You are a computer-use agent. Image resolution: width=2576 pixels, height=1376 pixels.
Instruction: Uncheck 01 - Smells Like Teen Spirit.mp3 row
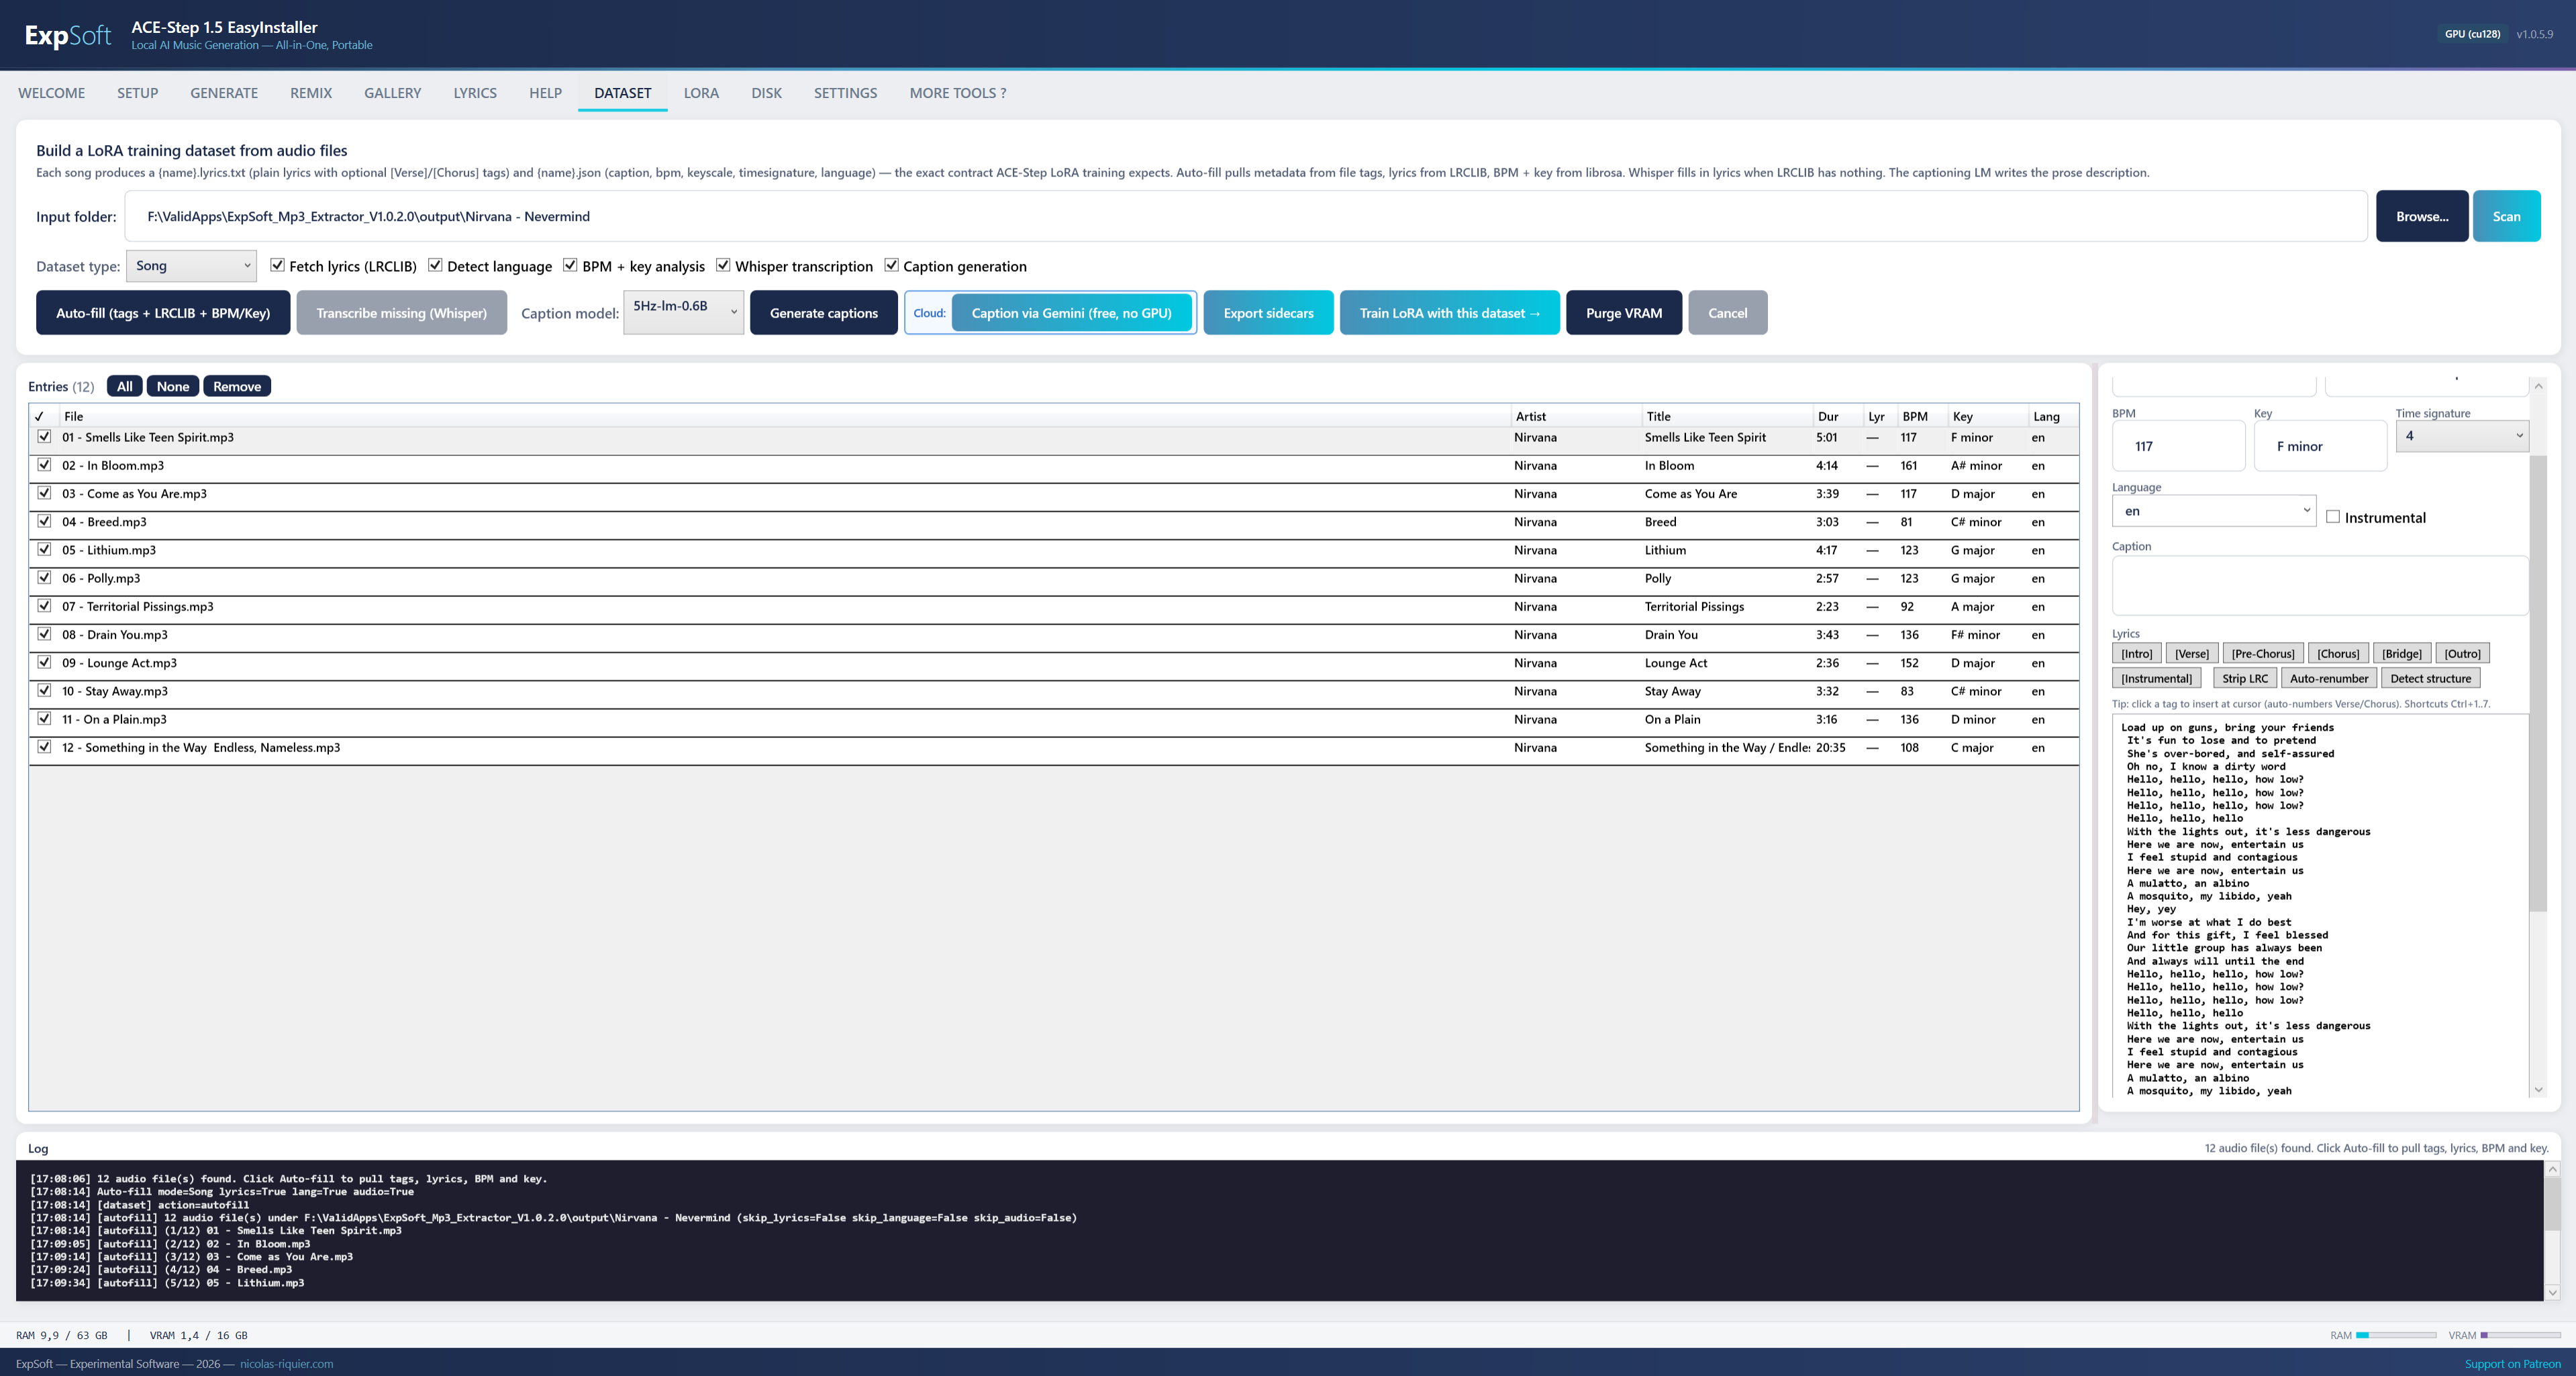(44, 437)
